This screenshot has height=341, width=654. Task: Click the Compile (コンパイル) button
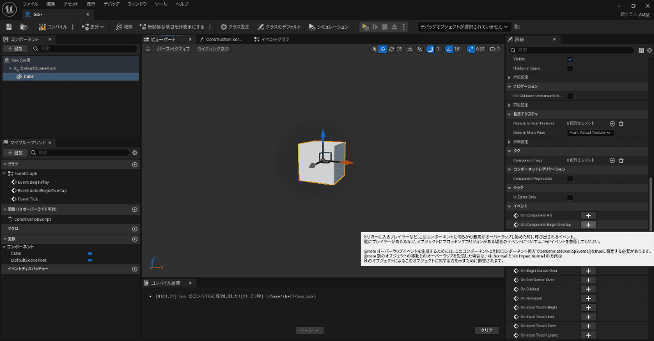[x=53, y=27]
